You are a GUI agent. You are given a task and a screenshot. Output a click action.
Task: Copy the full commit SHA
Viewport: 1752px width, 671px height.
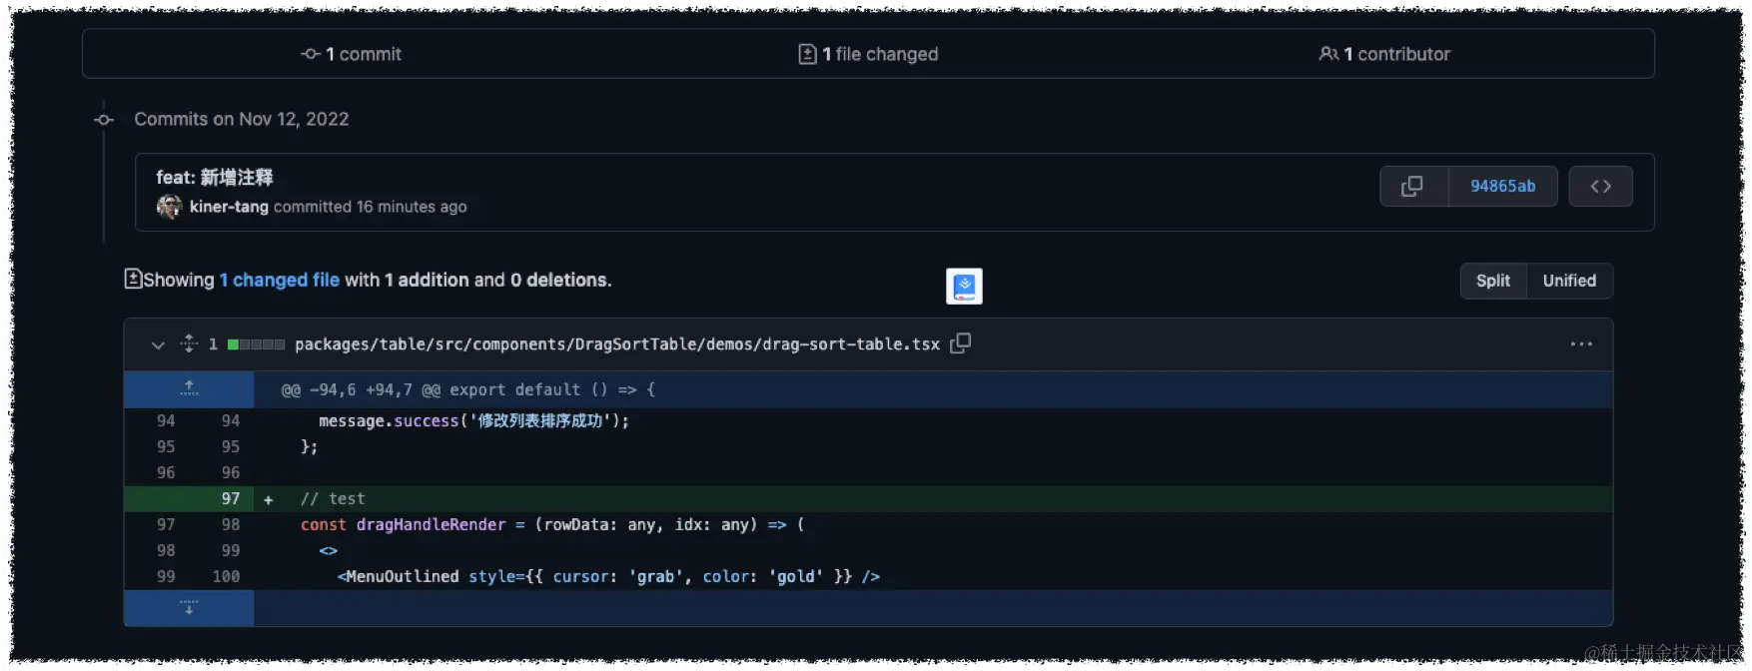tap(1412, 187)
